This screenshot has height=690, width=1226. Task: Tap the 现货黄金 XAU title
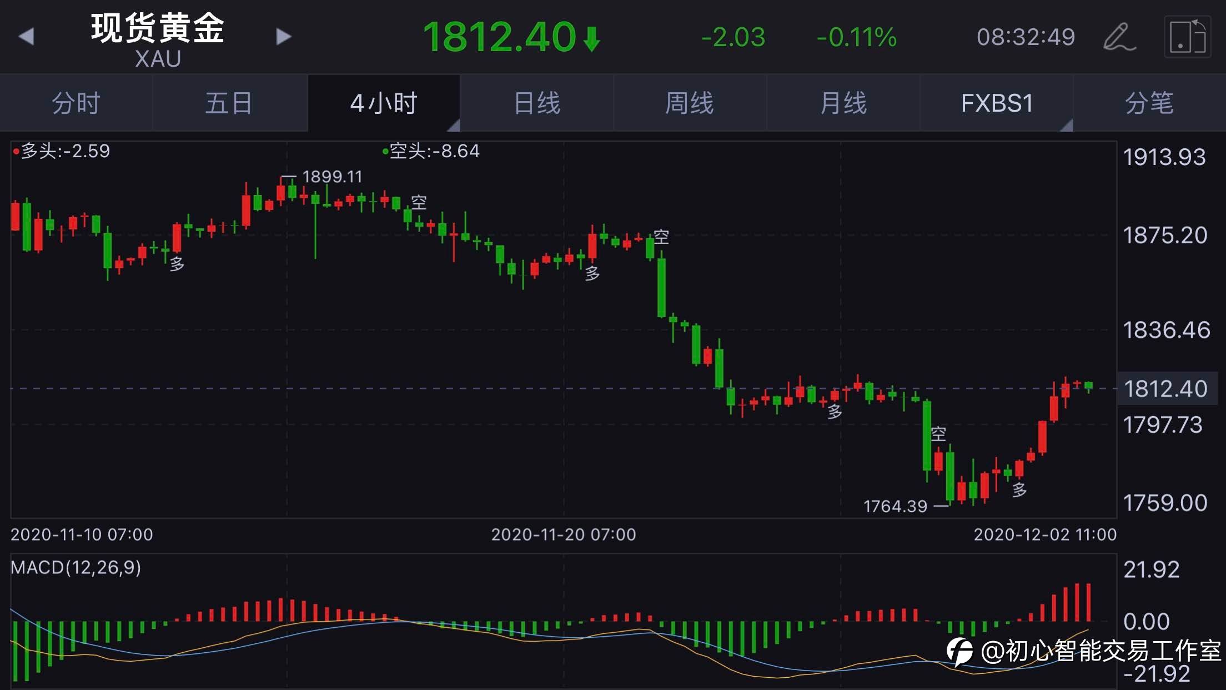pos(158,40)
